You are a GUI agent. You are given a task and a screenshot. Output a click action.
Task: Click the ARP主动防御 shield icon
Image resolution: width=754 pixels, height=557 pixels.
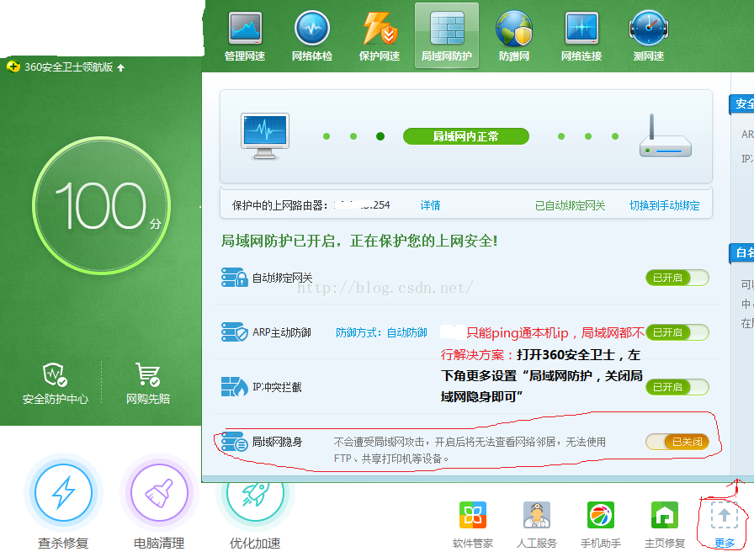234,332
